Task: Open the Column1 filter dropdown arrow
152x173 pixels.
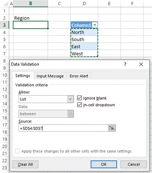Action: (x=95, y=25)
